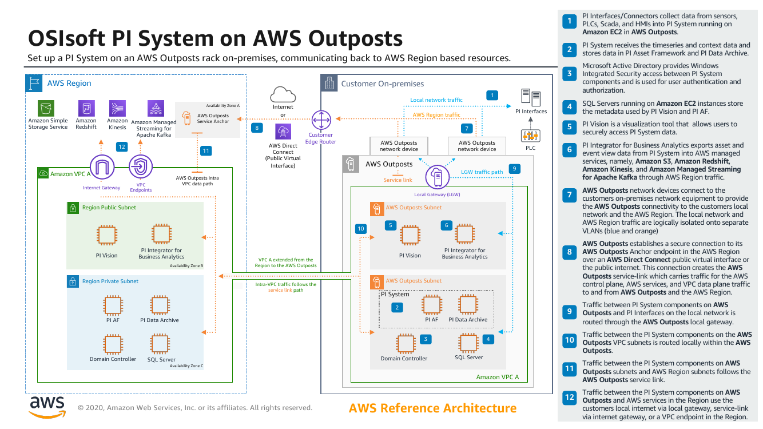Select SQL Server chip in Region Private Subnet
Screen dimensions: 763x429
(x=159, y=344)
